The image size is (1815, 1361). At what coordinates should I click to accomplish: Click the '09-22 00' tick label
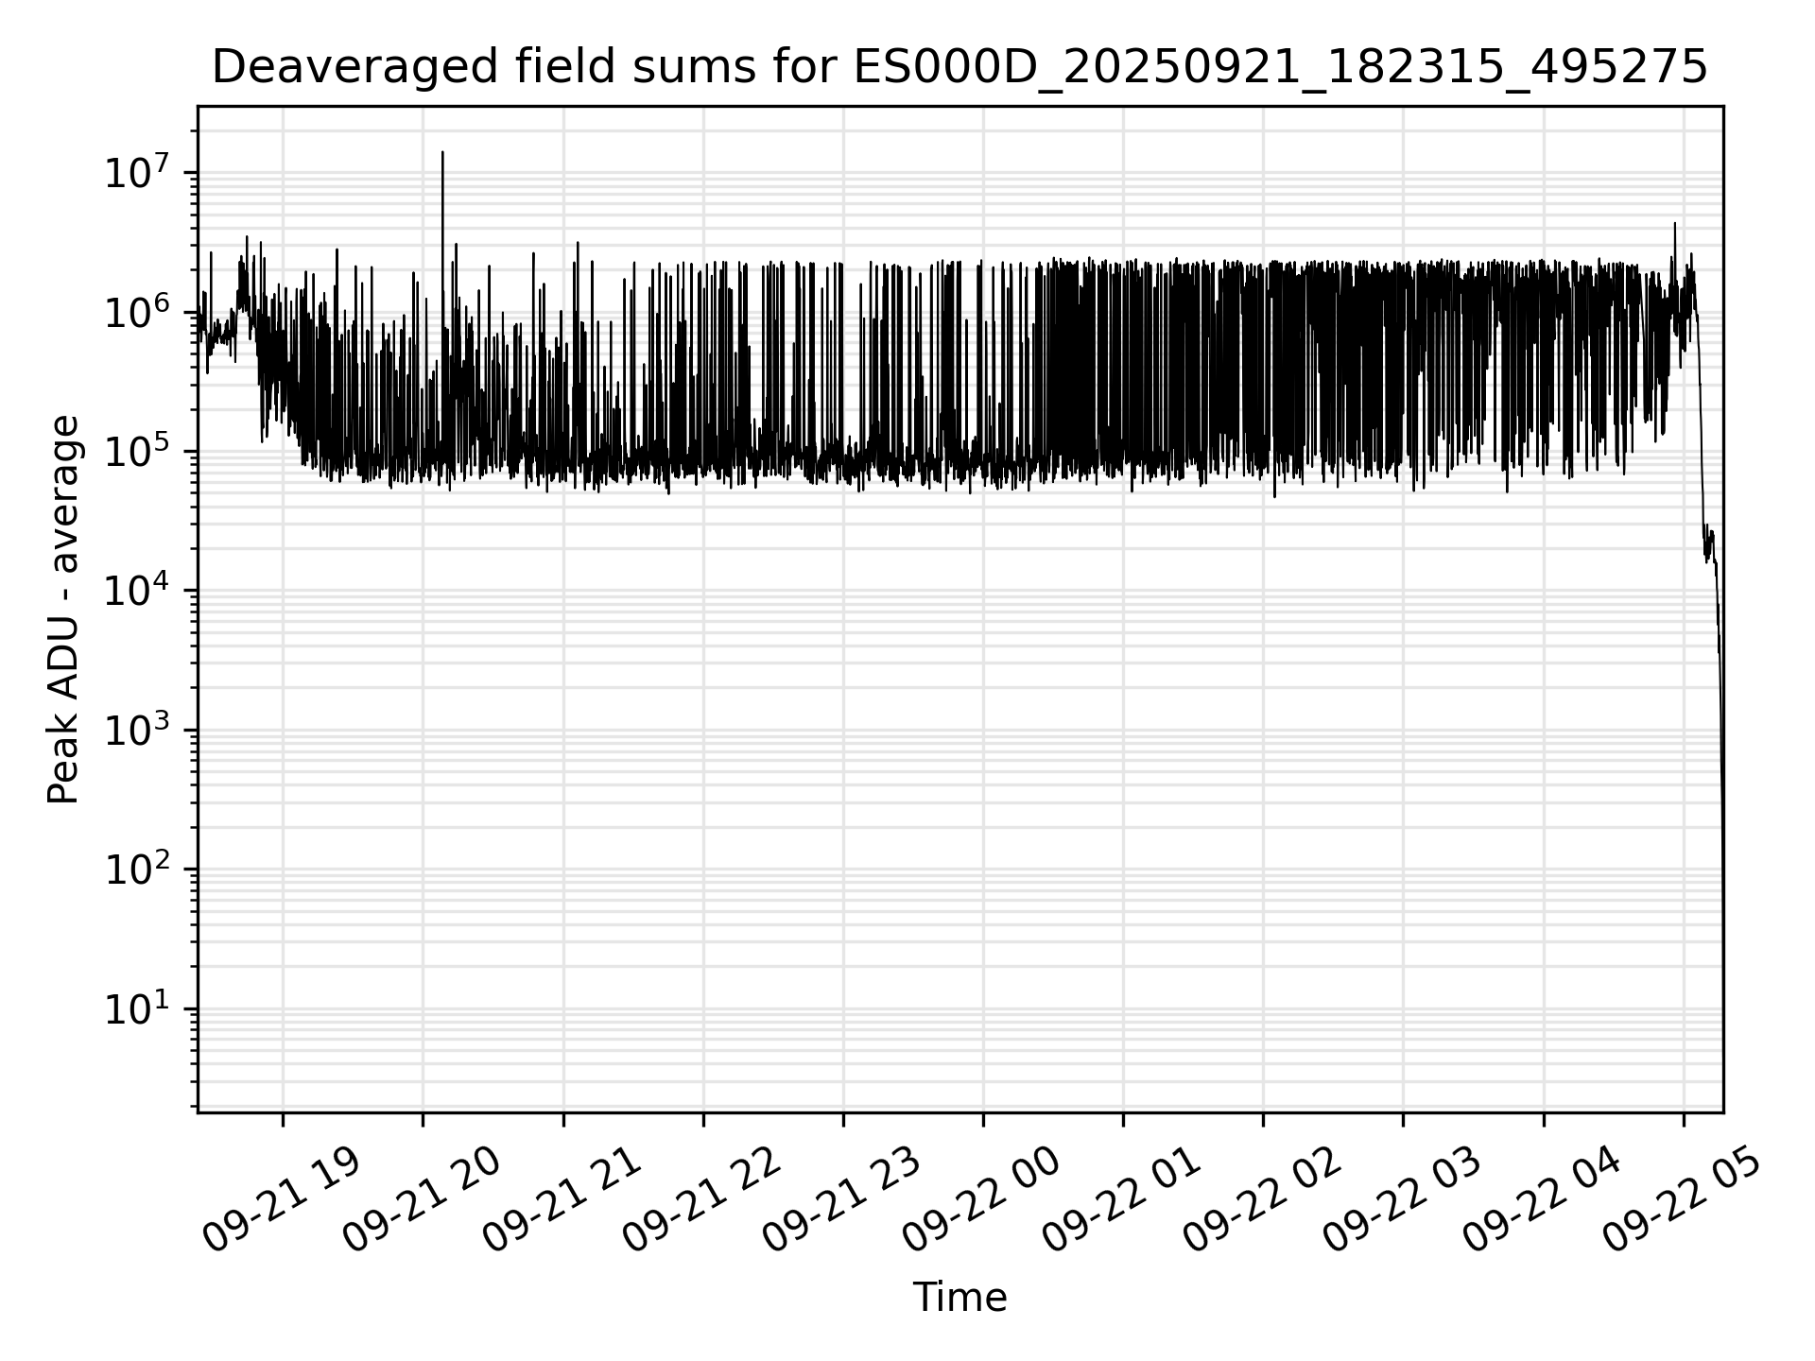coord(982,1200)
